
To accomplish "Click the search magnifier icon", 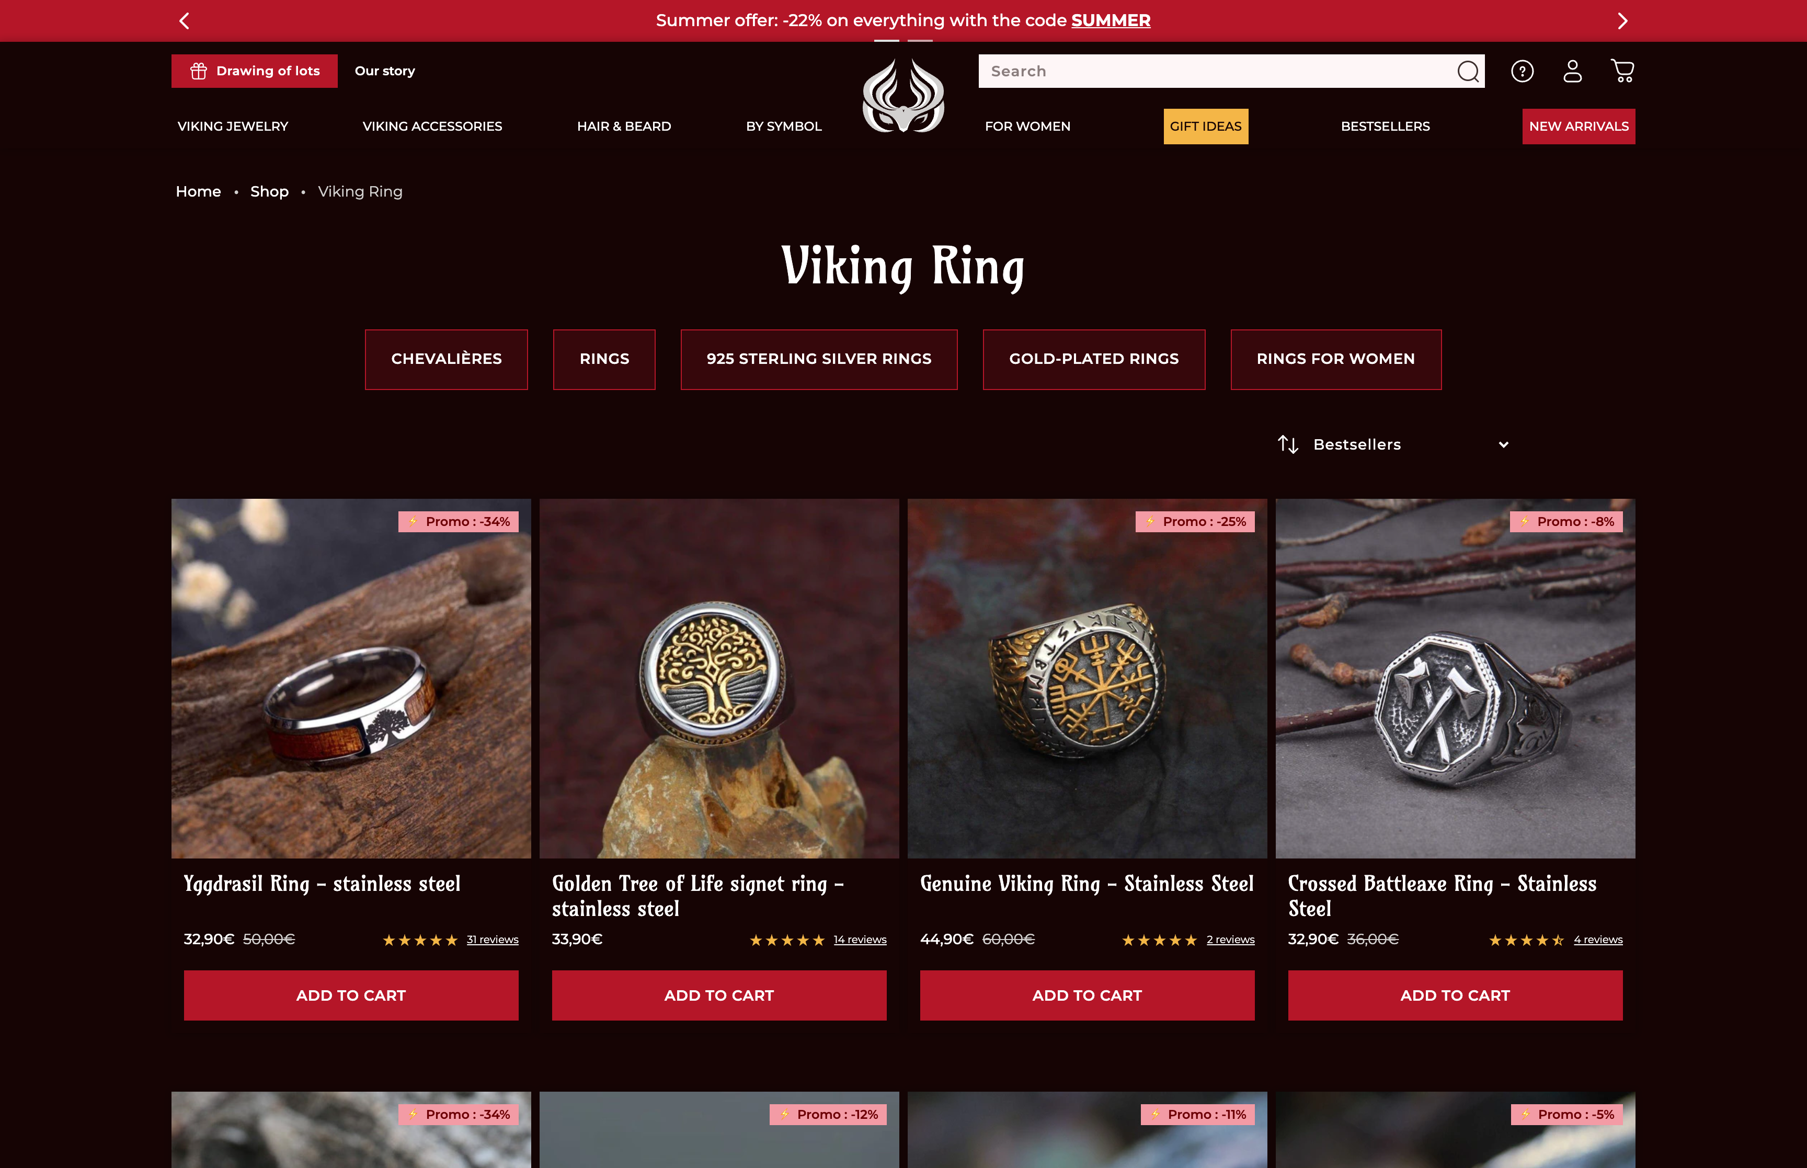I will tap(1468, 71).
